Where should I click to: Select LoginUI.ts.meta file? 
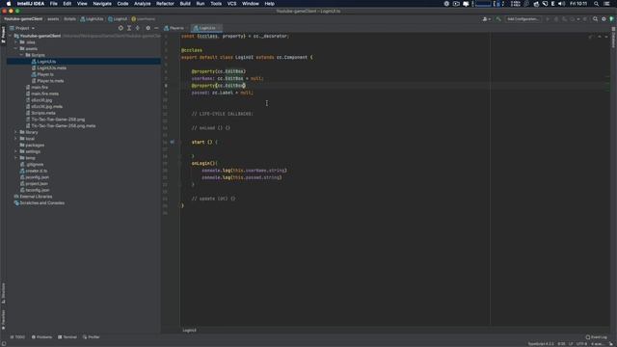51,68
